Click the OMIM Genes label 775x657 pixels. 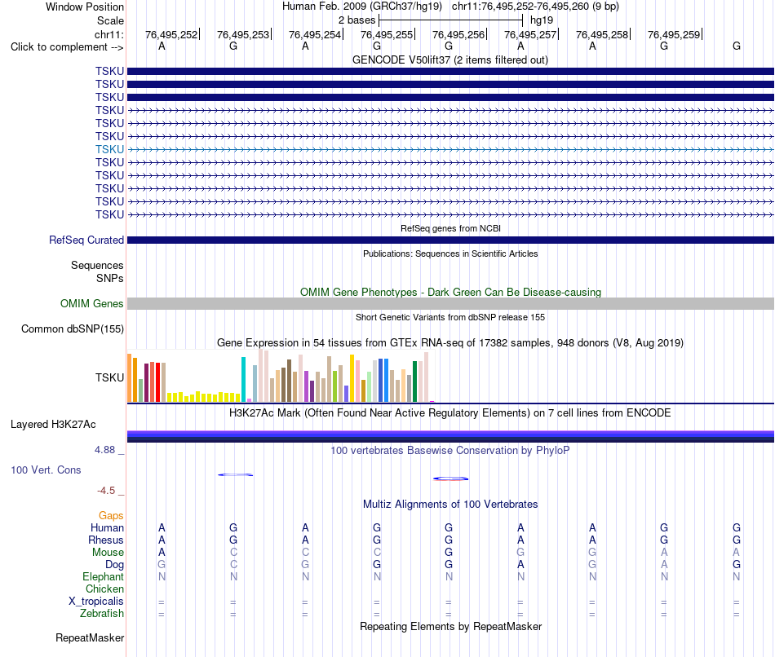(92, 304)
